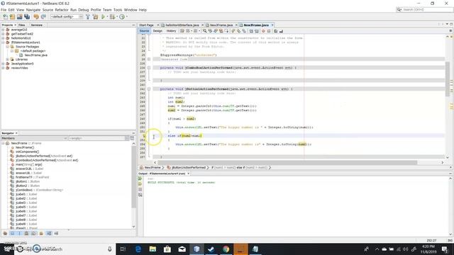Open Microsoft Store from taskbar
Image resolution: width=454 pixels, height=255 pixels.
(x=167, y=249)
